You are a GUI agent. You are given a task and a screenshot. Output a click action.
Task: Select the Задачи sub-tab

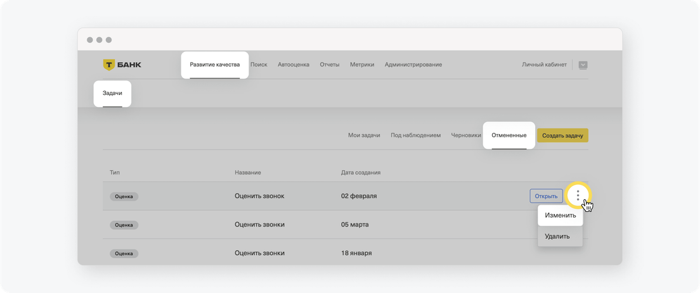tap(112, 94)
